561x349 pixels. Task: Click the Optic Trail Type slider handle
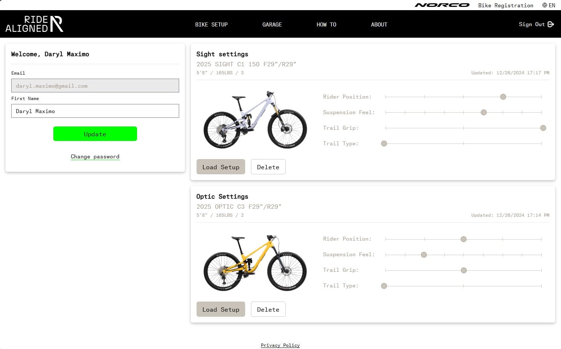[384, 286]
